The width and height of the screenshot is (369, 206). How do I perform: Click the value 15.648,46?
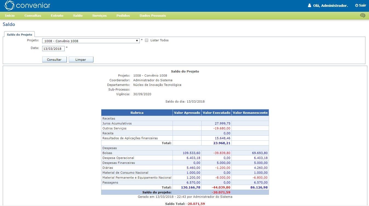[x=222, y=138]
